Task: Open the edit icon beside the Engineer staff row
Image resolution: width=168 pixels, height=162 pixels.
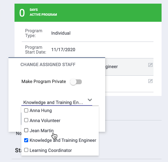Action: [x=150, y=65]
